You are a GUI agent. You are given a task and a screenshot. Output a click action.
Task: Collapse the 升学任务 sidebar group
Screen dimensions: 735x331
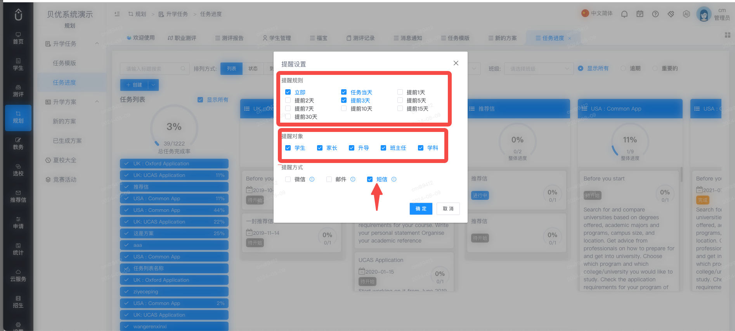(x=97, y=43)
